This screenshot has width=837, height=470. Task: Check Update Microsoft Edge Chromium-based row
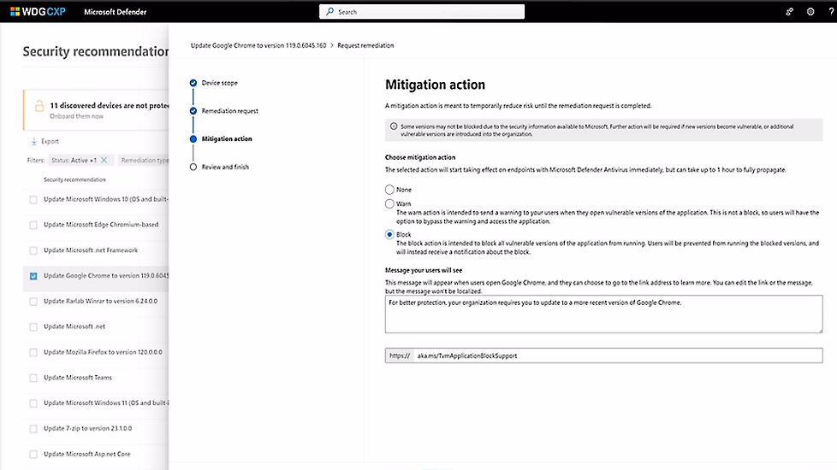click(33, 225)
